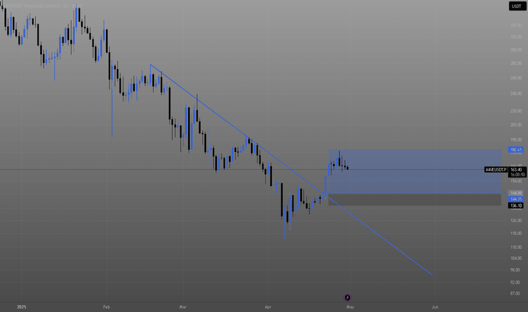Click the 16:00:50 countdown timer label
The height and width of the screenshot is (312, 528).
pyautogui.click(x=517, y=175)
